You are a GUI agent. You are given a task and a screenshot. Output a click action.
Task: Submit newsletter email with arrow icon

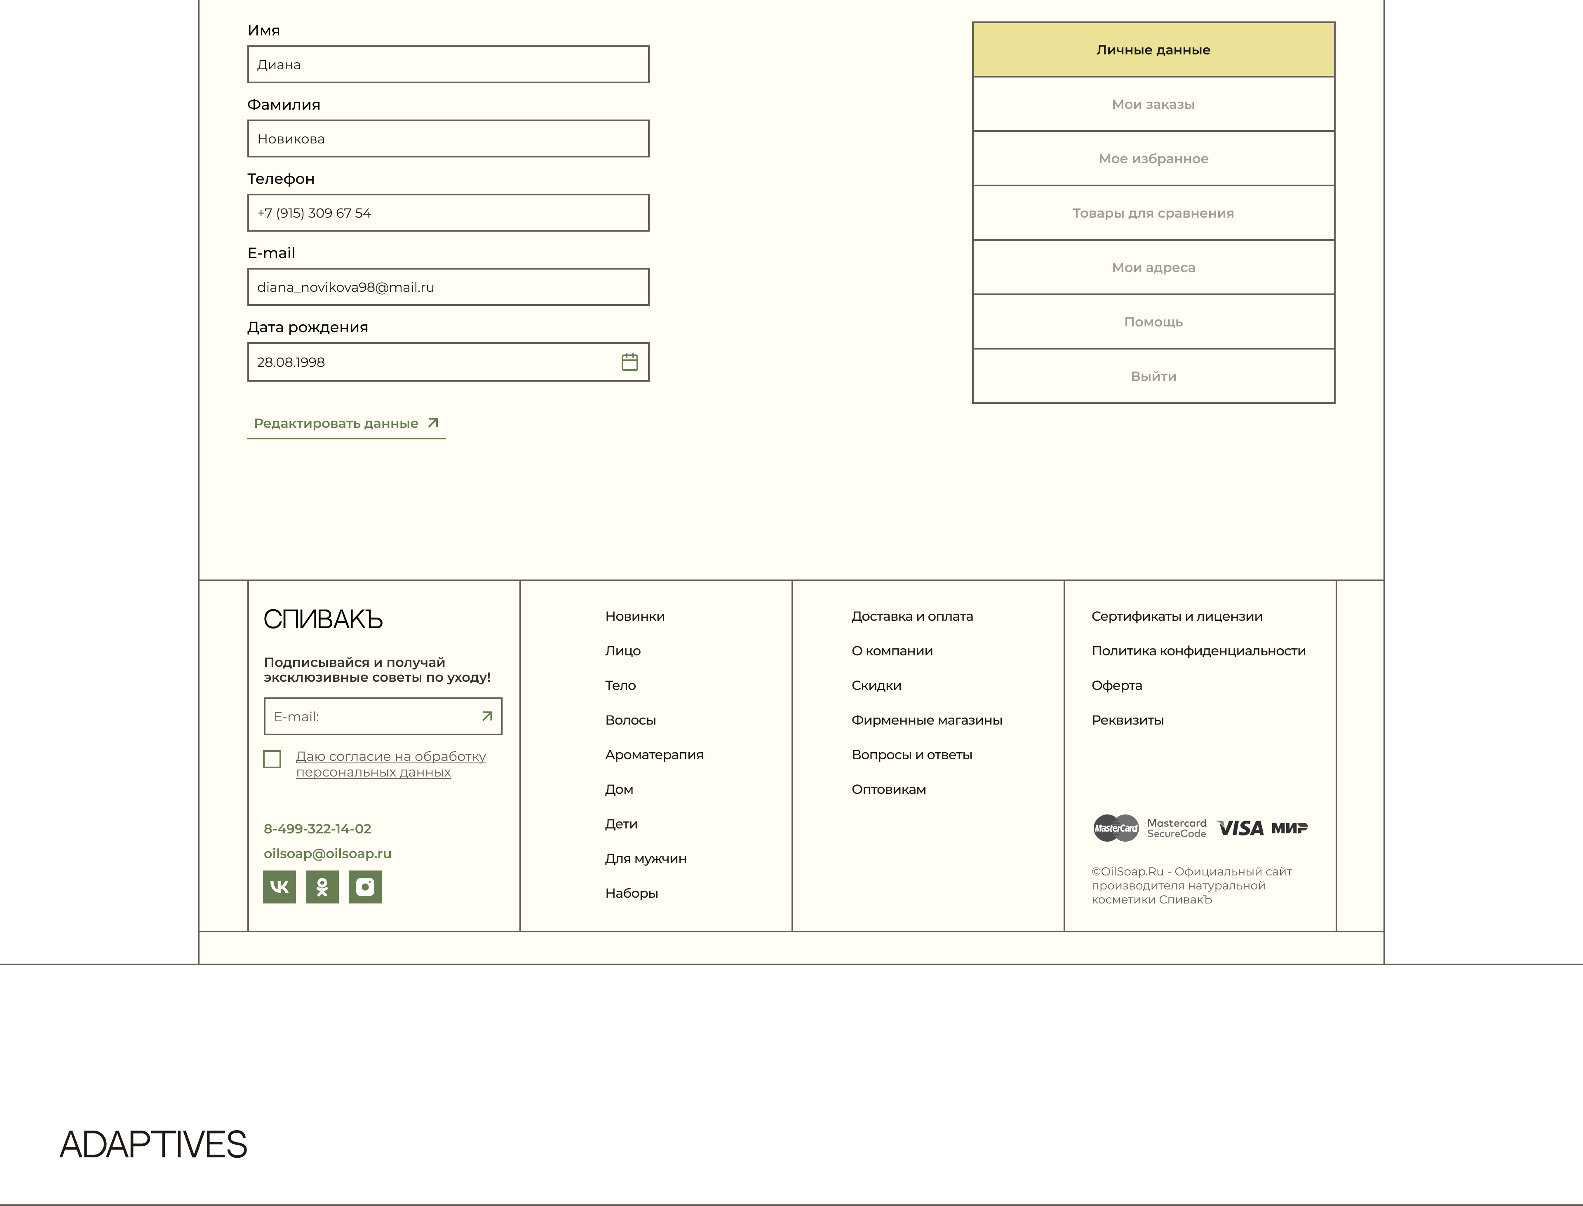487,716
